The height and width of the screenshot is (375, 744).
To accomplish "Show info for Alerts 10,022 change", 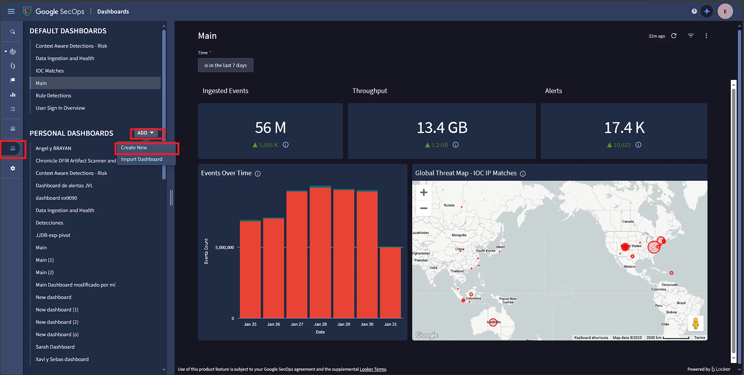I will pyautogui.click(x=638, y=145).
